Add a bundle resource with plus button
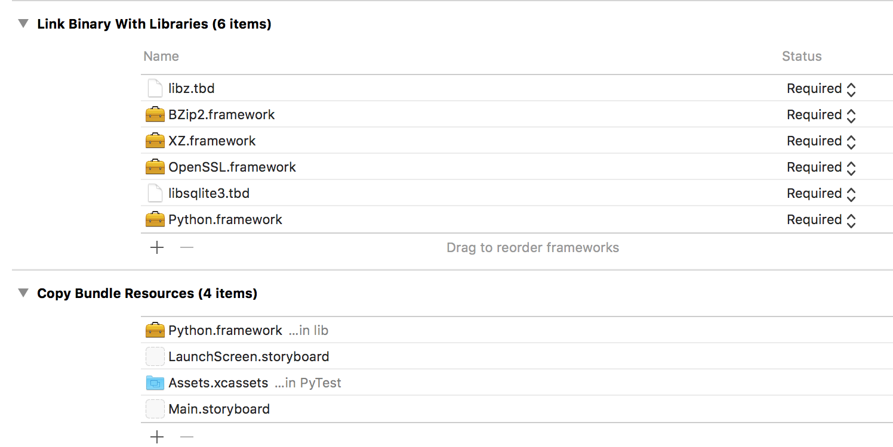This screenshot has height=447, width=893. pyautogui.click(x=157, y=437)
